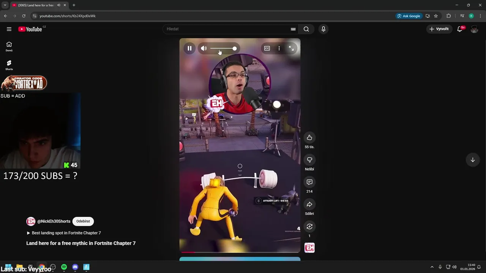The height and width of the screenshot is (273, 486).
Task: View site information icon in address bar
Action: [x=35, y=16]
